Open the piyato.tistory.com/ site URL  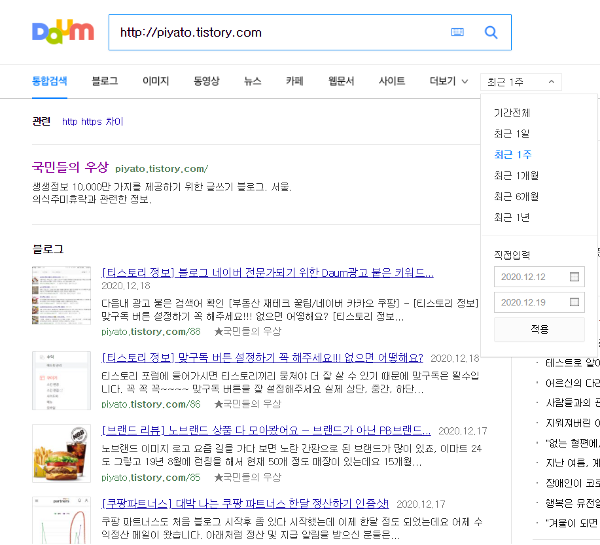[x=162, y=169]
